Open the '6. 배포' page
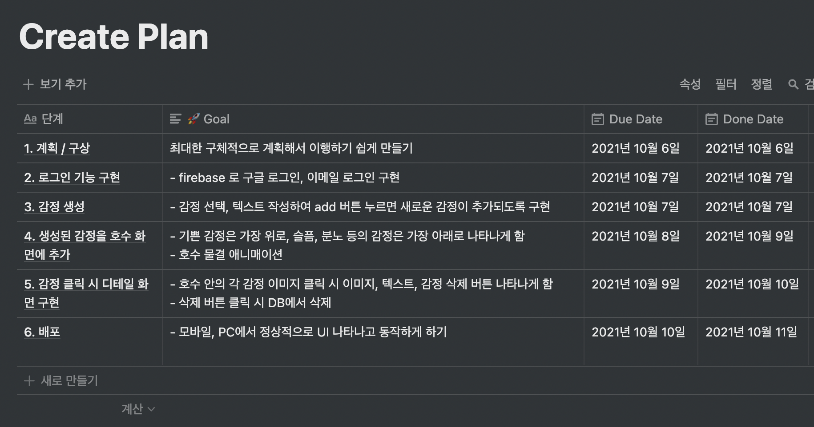This screenshot has width=814, height=427. click(42, 332)
